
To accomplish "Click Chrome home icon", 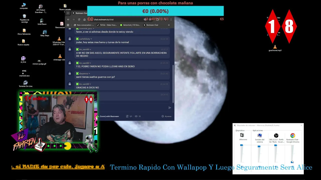I will (85, 19).
